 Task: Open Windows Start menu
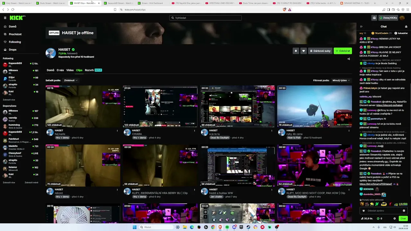point(135,227)
